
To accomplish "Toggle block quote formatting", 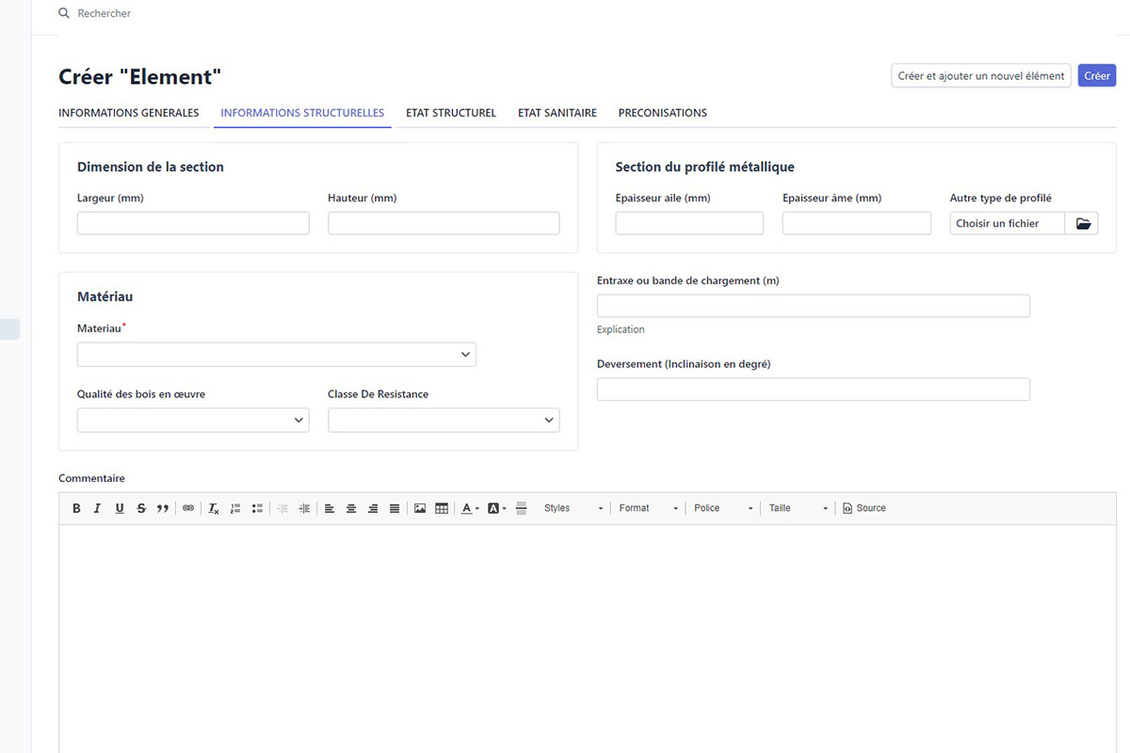I will coord(163,508).
